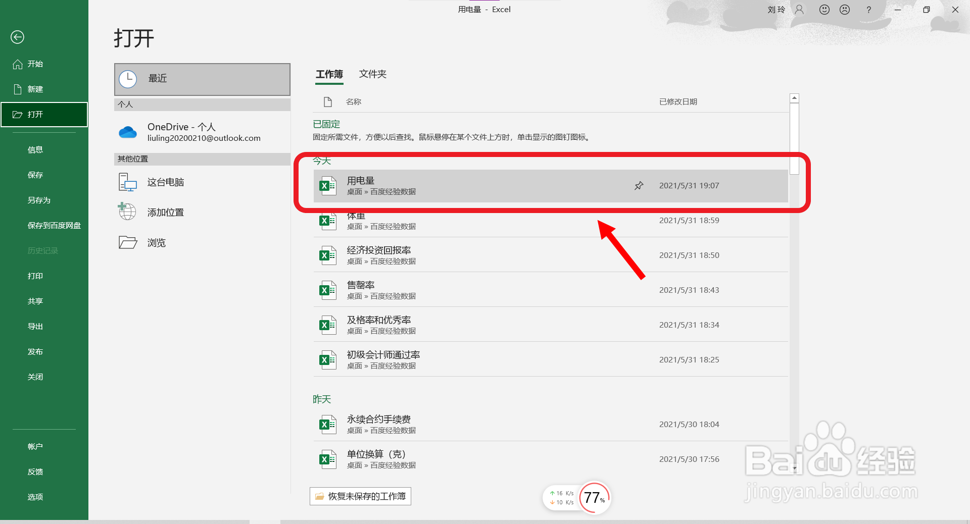970x524 pixels.
Task: Click 添加位置
Action: (x=202, y=213)
